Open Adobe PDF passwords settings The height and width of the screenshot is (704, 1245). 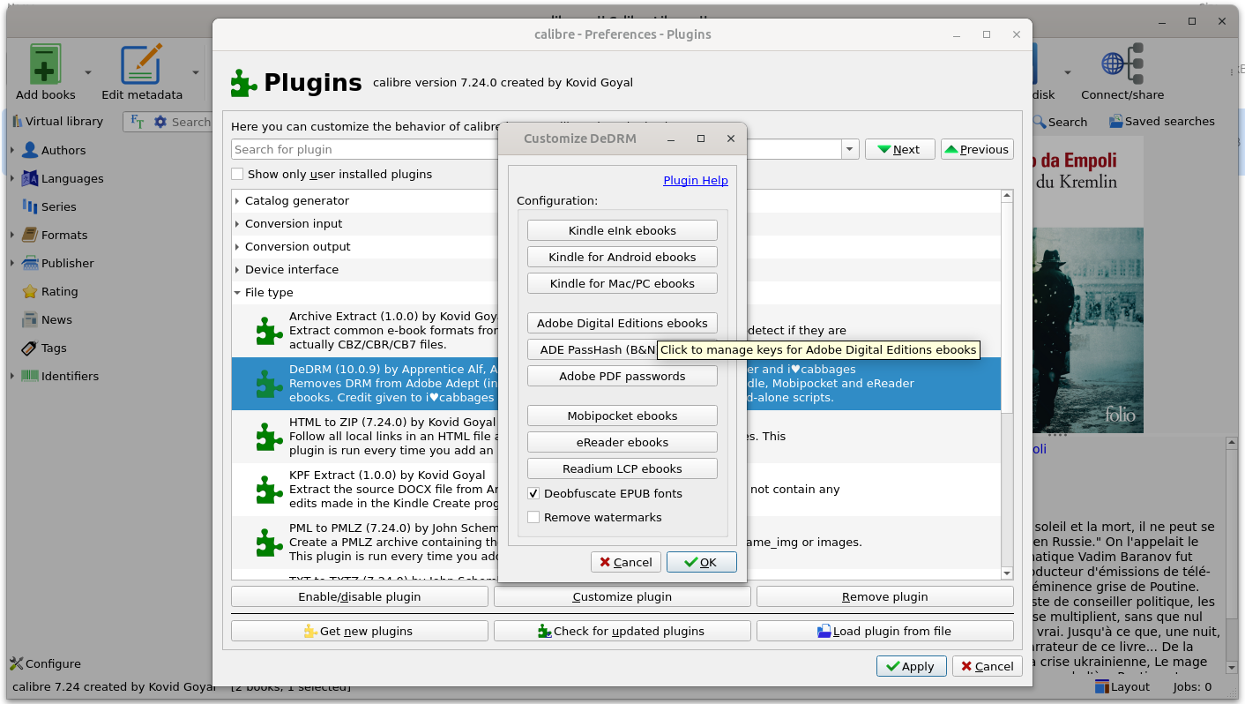click(x=622, y=376)
